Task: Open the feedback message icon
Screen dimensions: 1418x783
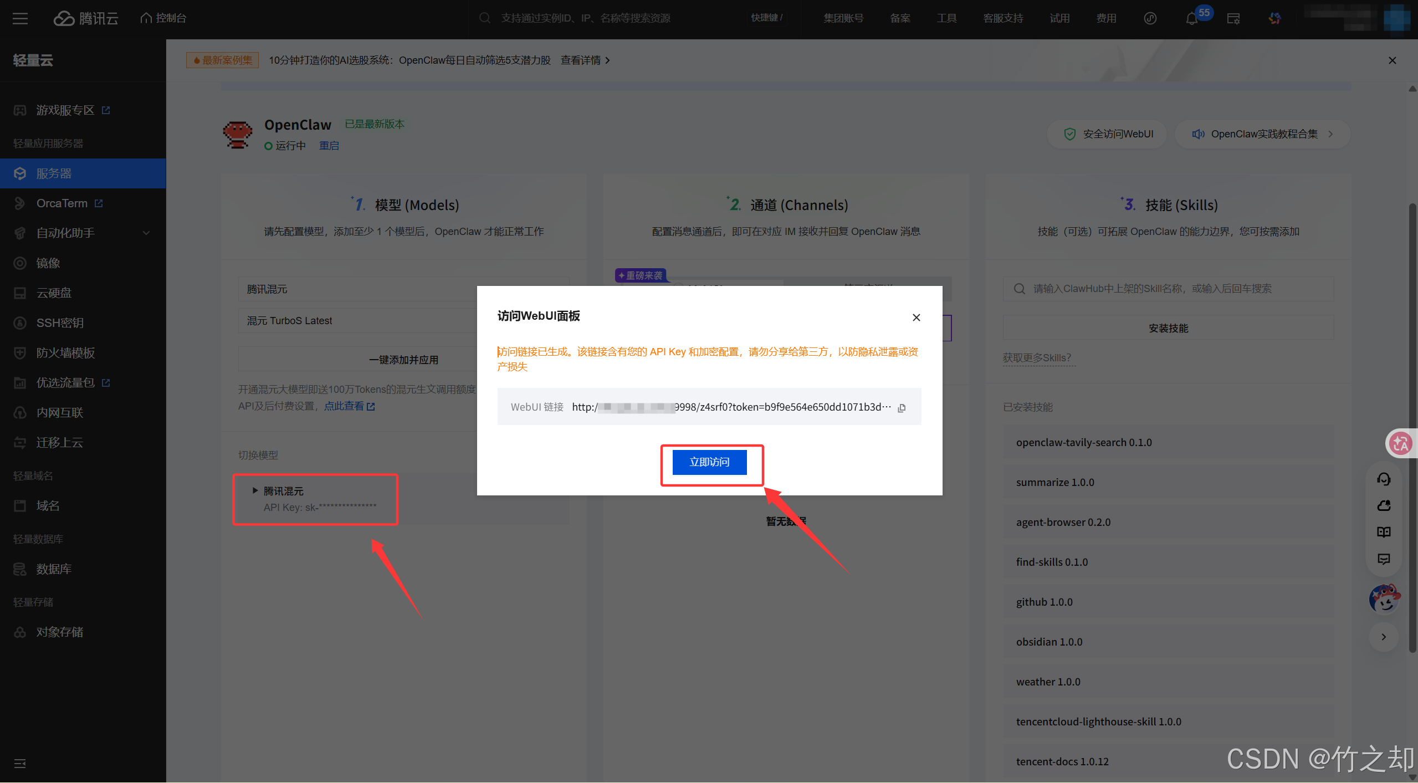Action: (1384, 559)
